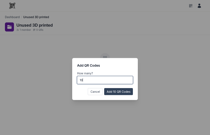The width and height of the screenshot is (210, 135).
Task: Click the 1 member text
Action: pyautogui.click(x=25, y=30)
